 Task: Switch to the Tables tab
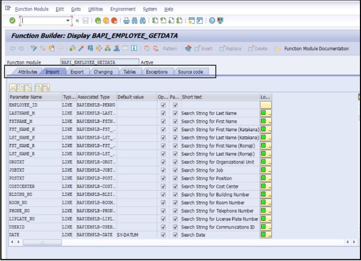[x=129, y=72]
